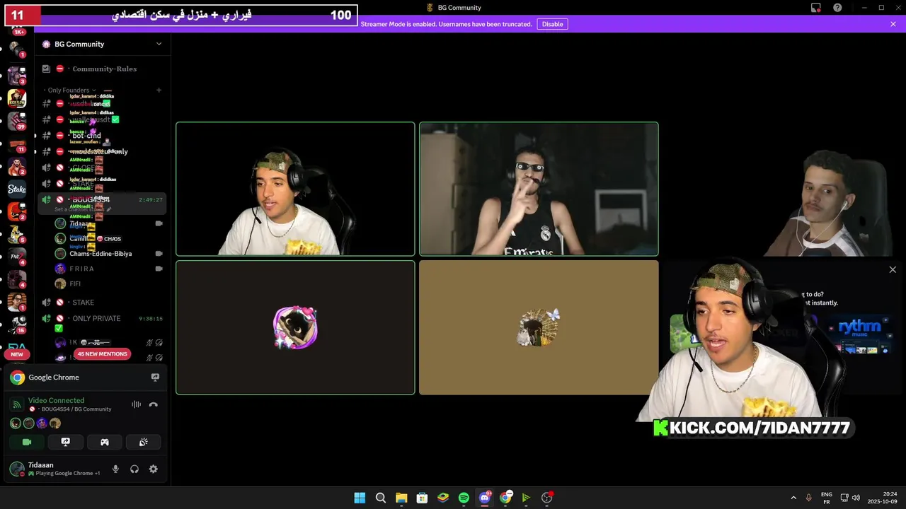Switch ENG FR input language
906x509 pixels.
coord(826,498)
